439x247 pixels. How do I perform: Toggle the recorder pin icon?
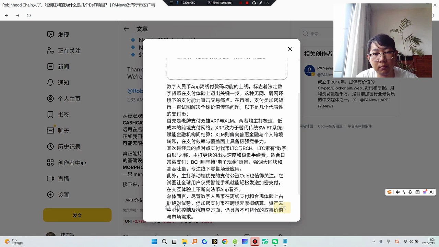click(177, 3)
